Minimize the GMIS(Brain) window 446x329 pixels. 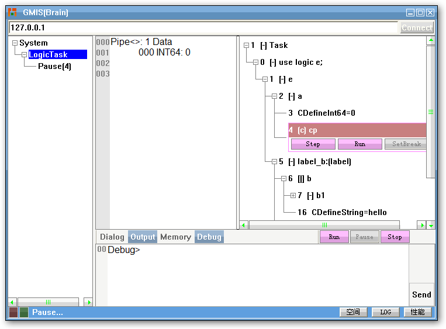tap(410, 12)
